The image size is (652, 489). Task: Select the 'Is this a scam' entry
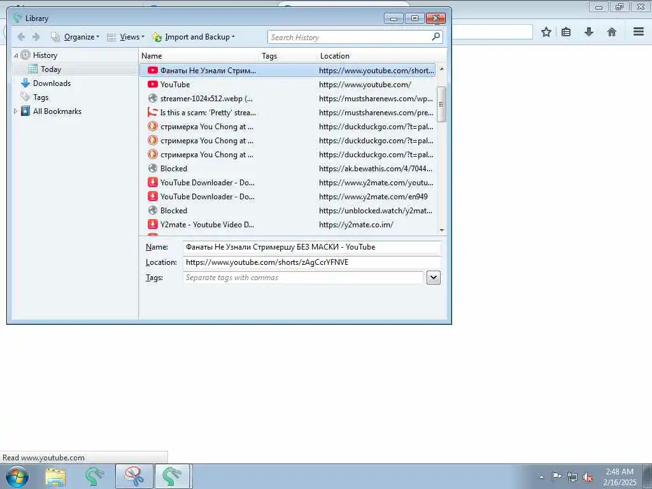tap(288, 113)
